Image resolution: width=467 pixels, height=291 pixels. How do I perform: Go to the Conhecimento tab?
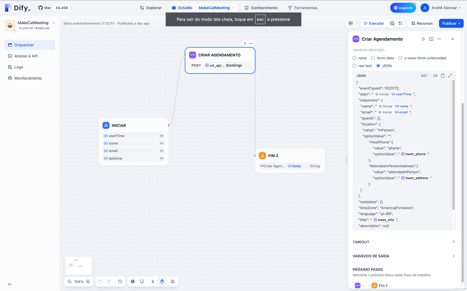261,8
